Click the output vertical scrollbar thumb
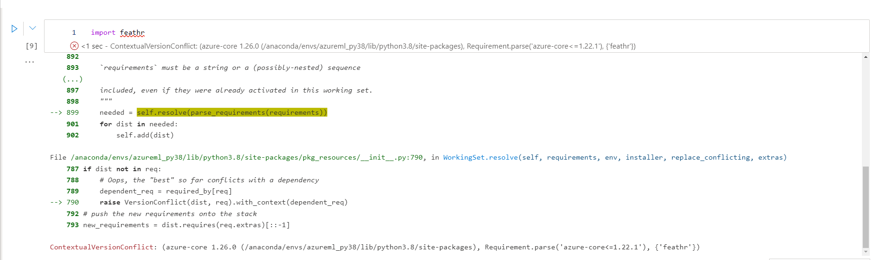 coord(866,207)
